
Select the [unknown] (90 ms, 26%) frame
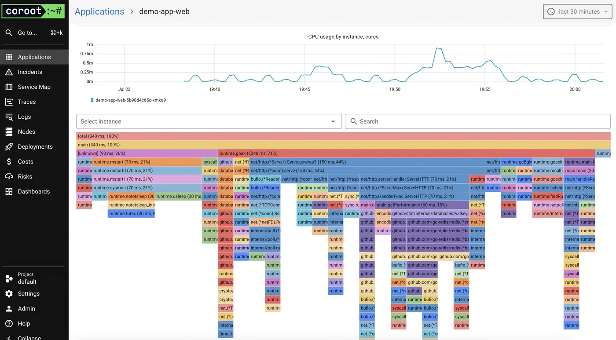click(147, 154)
